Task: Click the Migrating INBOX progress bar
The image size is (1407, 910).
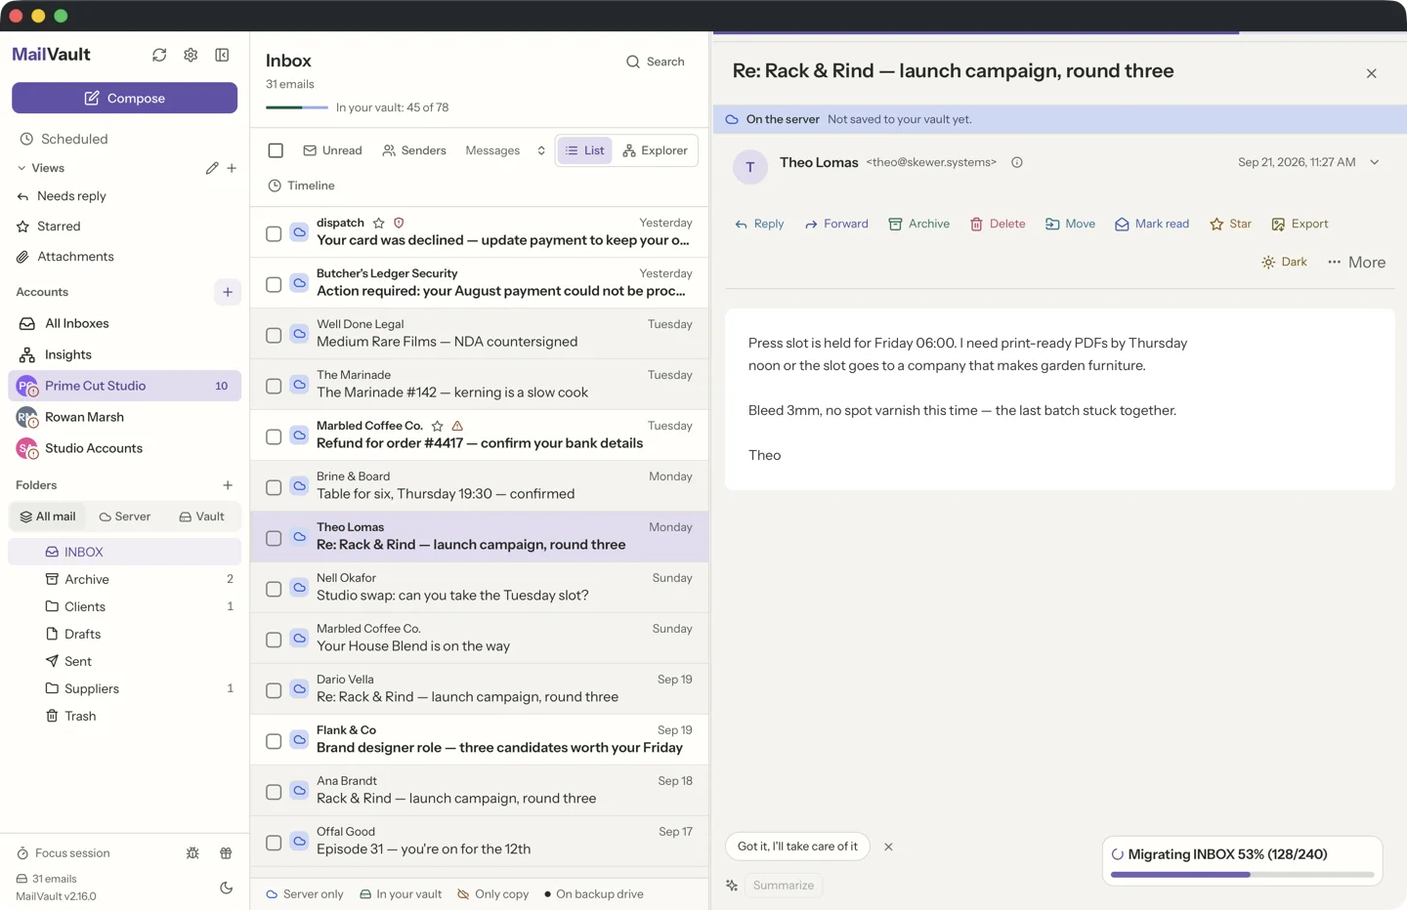Action: pos(1242,875)
